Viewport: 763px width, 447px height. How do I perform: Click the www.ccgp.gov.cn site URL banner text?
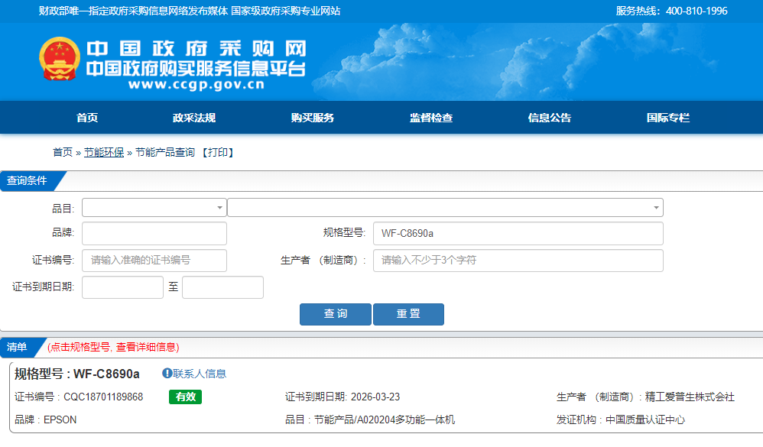(196, 85)
